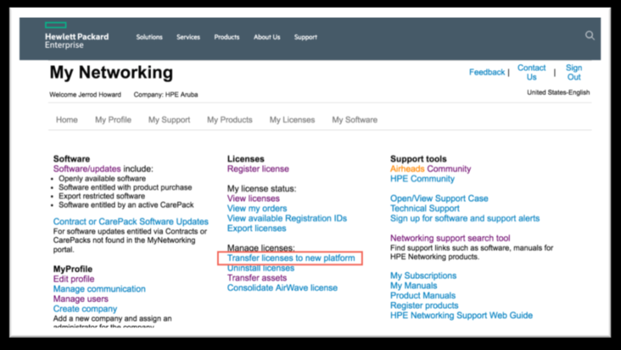Switch to My Licenses tab
This screenshot has height=350, width=621.
(x=292, y=120)
